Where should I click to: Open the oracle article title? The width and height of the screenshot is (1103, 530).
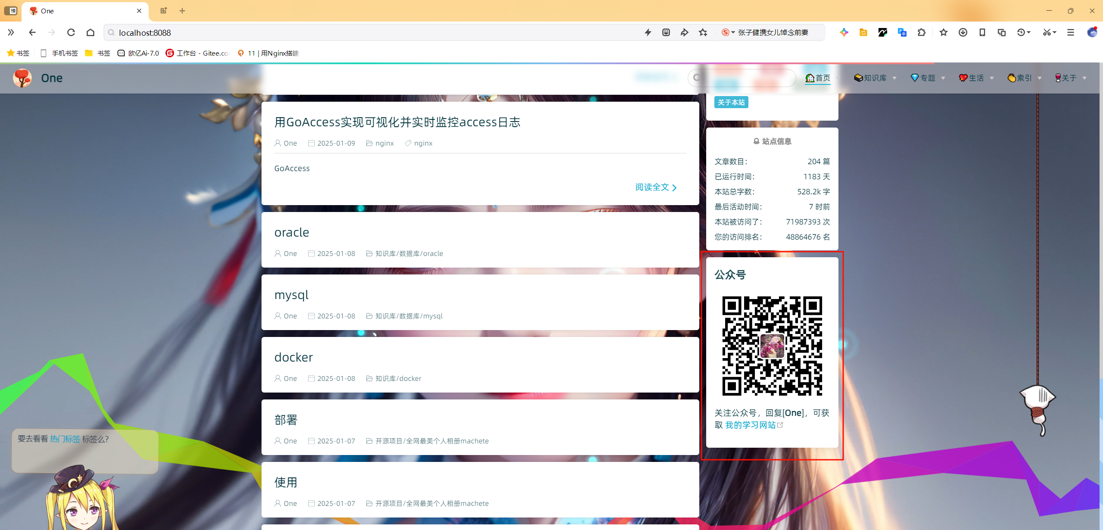[292, 232]
